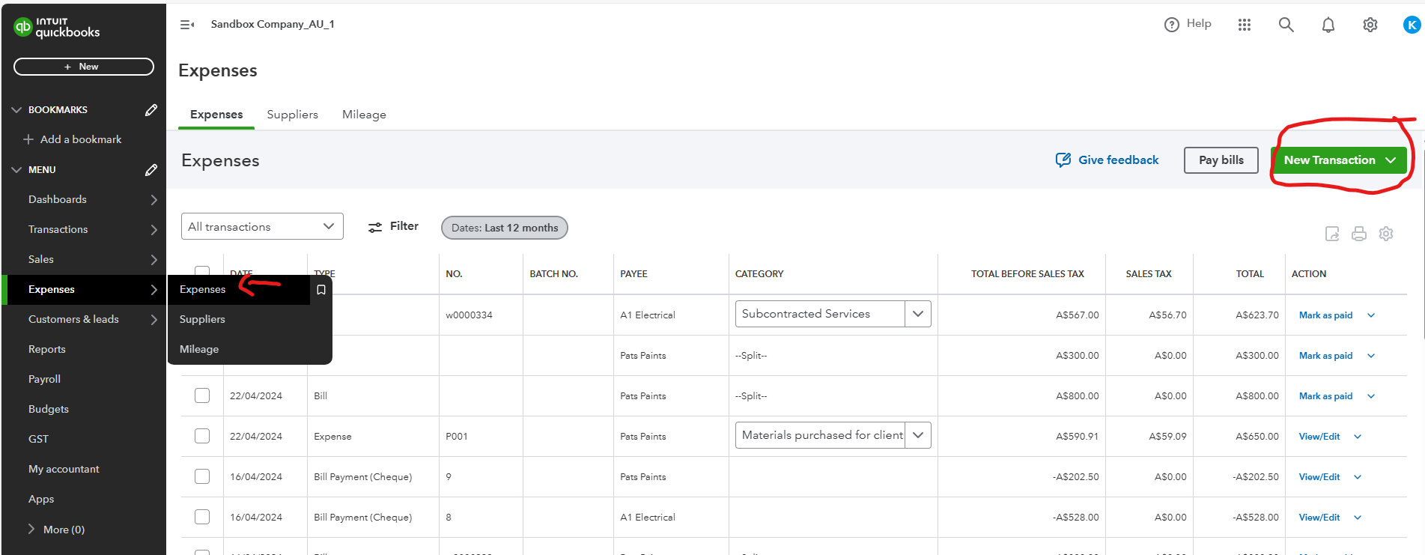
Task: Open the QuickBooks home logo
Action: click(x=57, y=28)
